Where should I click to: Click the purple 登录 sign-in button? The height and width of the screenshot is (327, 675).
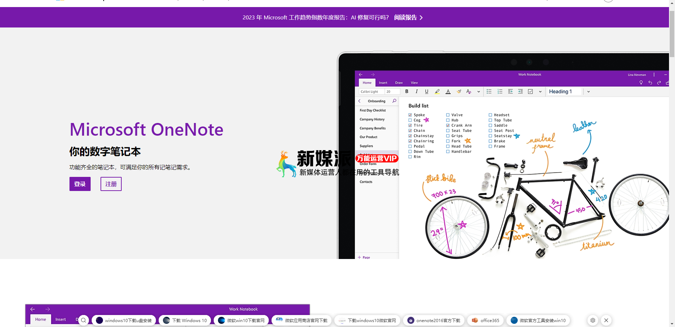(x=80, y=184)
